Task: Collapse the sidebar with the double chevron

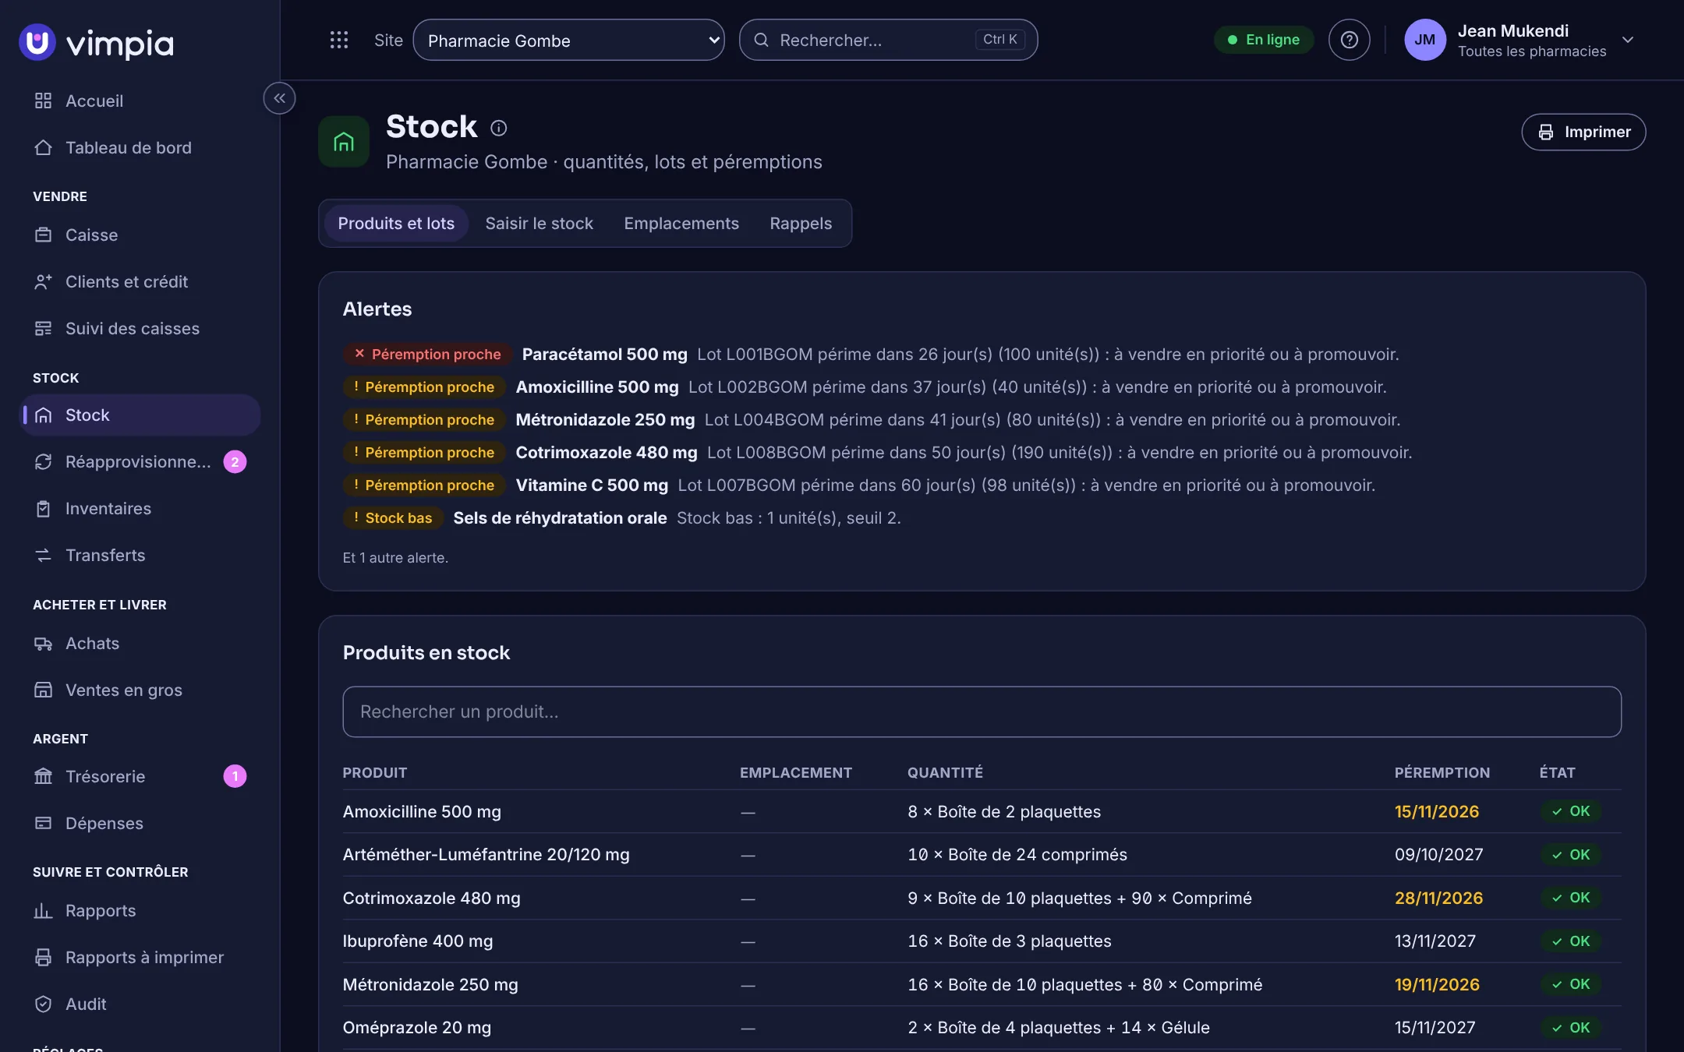Action: (279, 98)
